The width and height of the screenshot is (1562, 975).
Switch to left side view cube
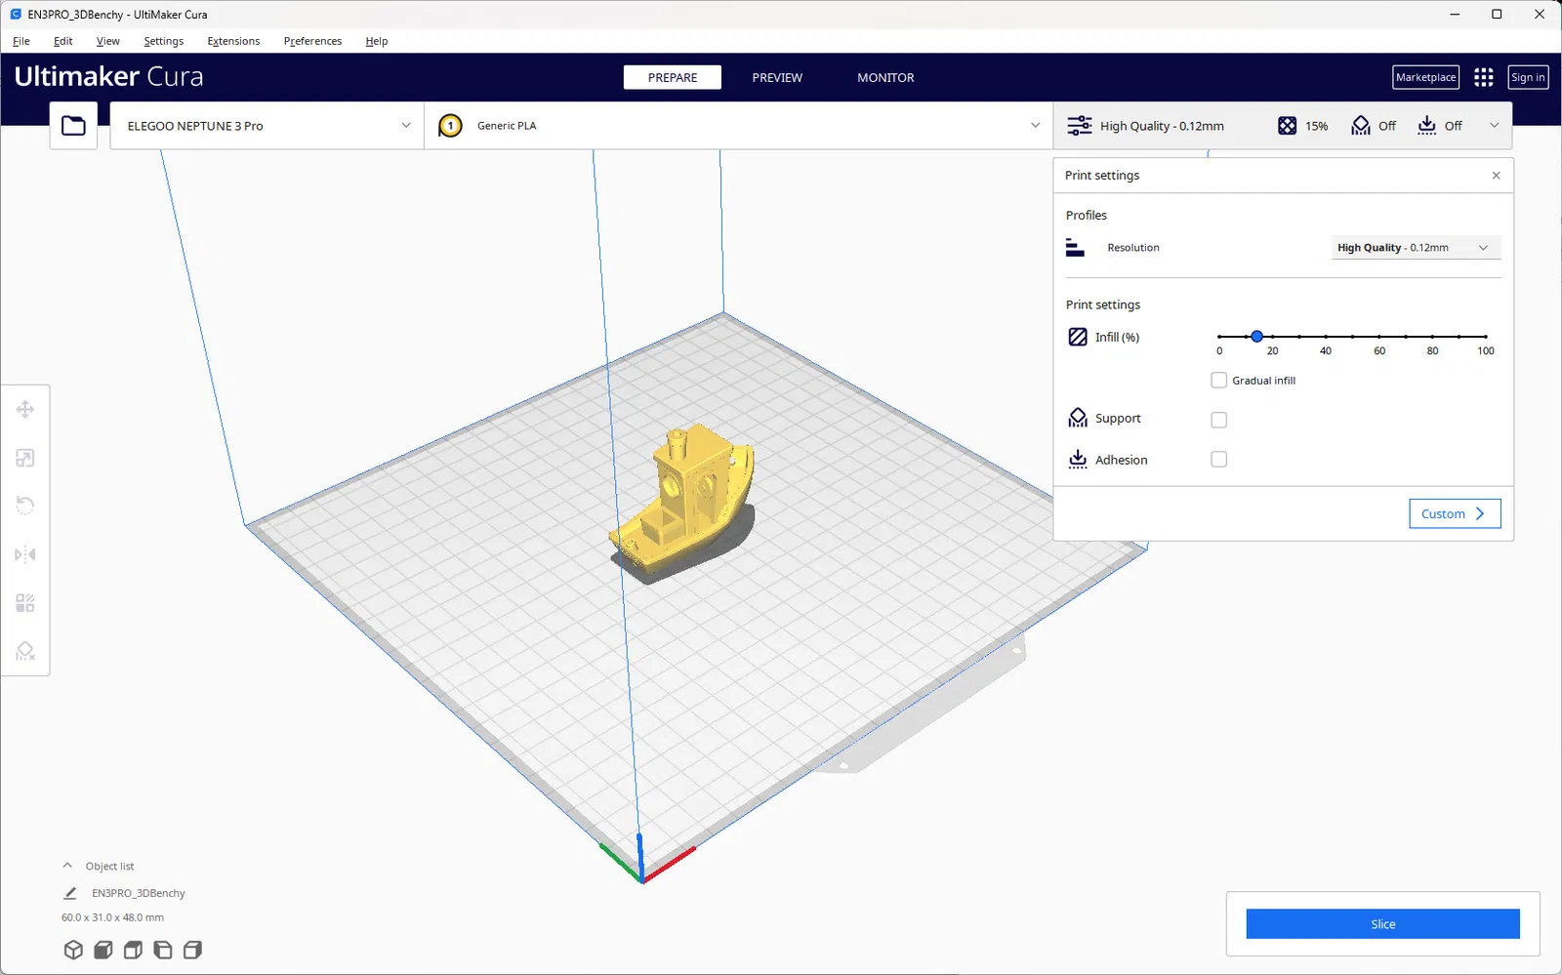pyautogui.click(x=163, y=950)
